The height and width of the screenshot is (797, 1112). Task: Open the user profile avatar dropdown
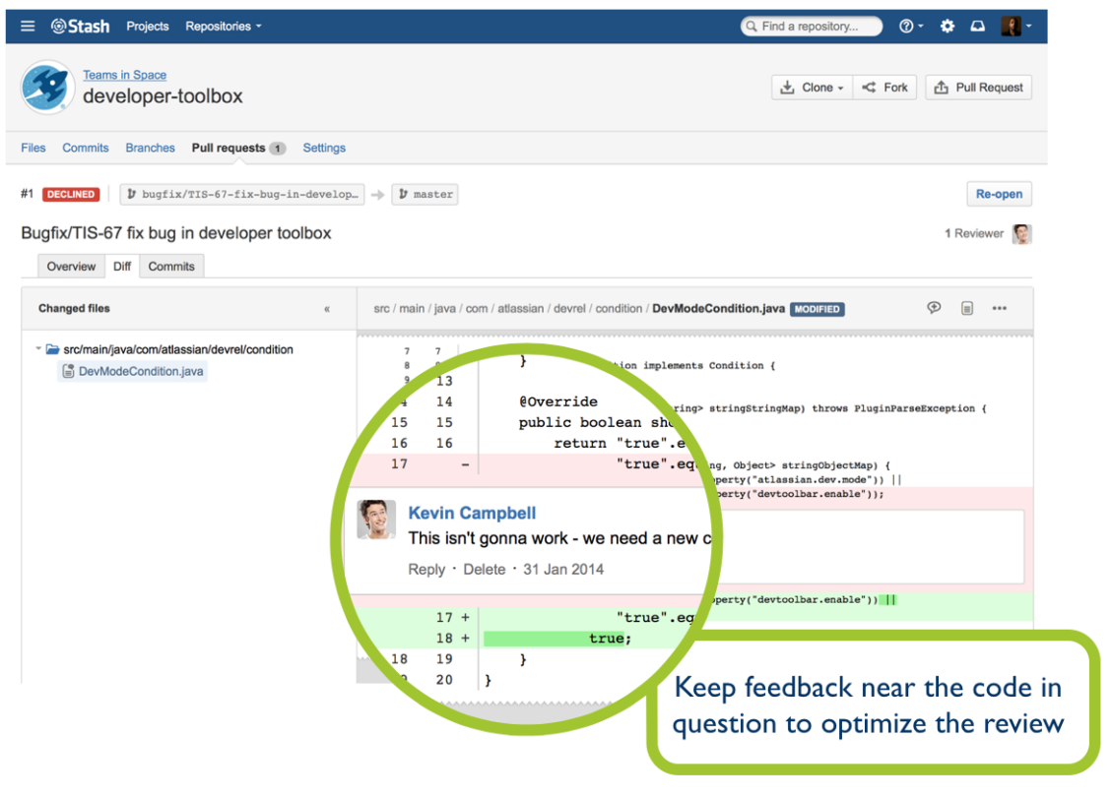[1016, 27]
